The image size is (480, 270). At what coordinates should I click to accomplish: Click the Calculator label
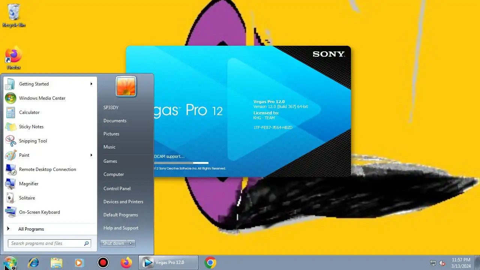click(x=29, y=112)
